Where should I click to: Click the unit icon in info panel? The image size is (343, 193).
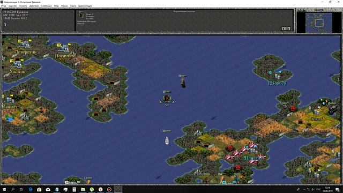tap(81, 16)
